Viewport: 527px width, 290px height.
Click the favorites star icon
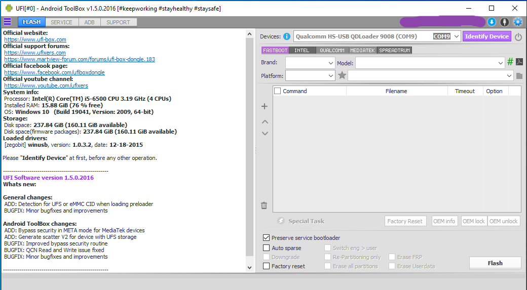[342, 75]
